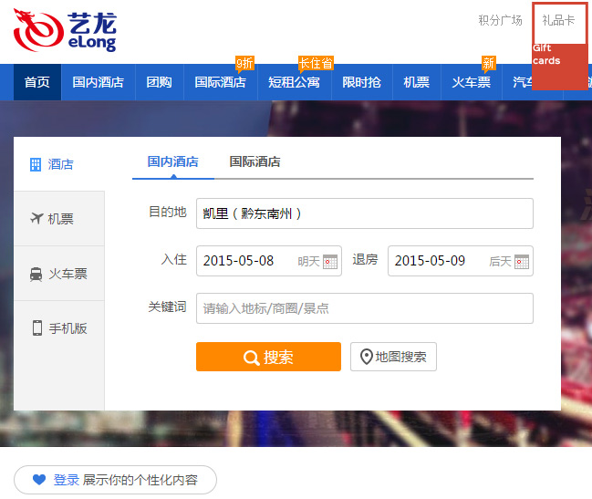Click the 目的地 destination input field
Image resolution: width=592 pixels, height=499 pixels.
pyautogui.click(x=364, y=213)
